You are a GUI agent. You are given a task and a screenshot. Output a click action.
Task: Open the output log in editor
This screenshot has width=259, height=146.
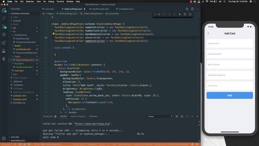click(187, 116)
